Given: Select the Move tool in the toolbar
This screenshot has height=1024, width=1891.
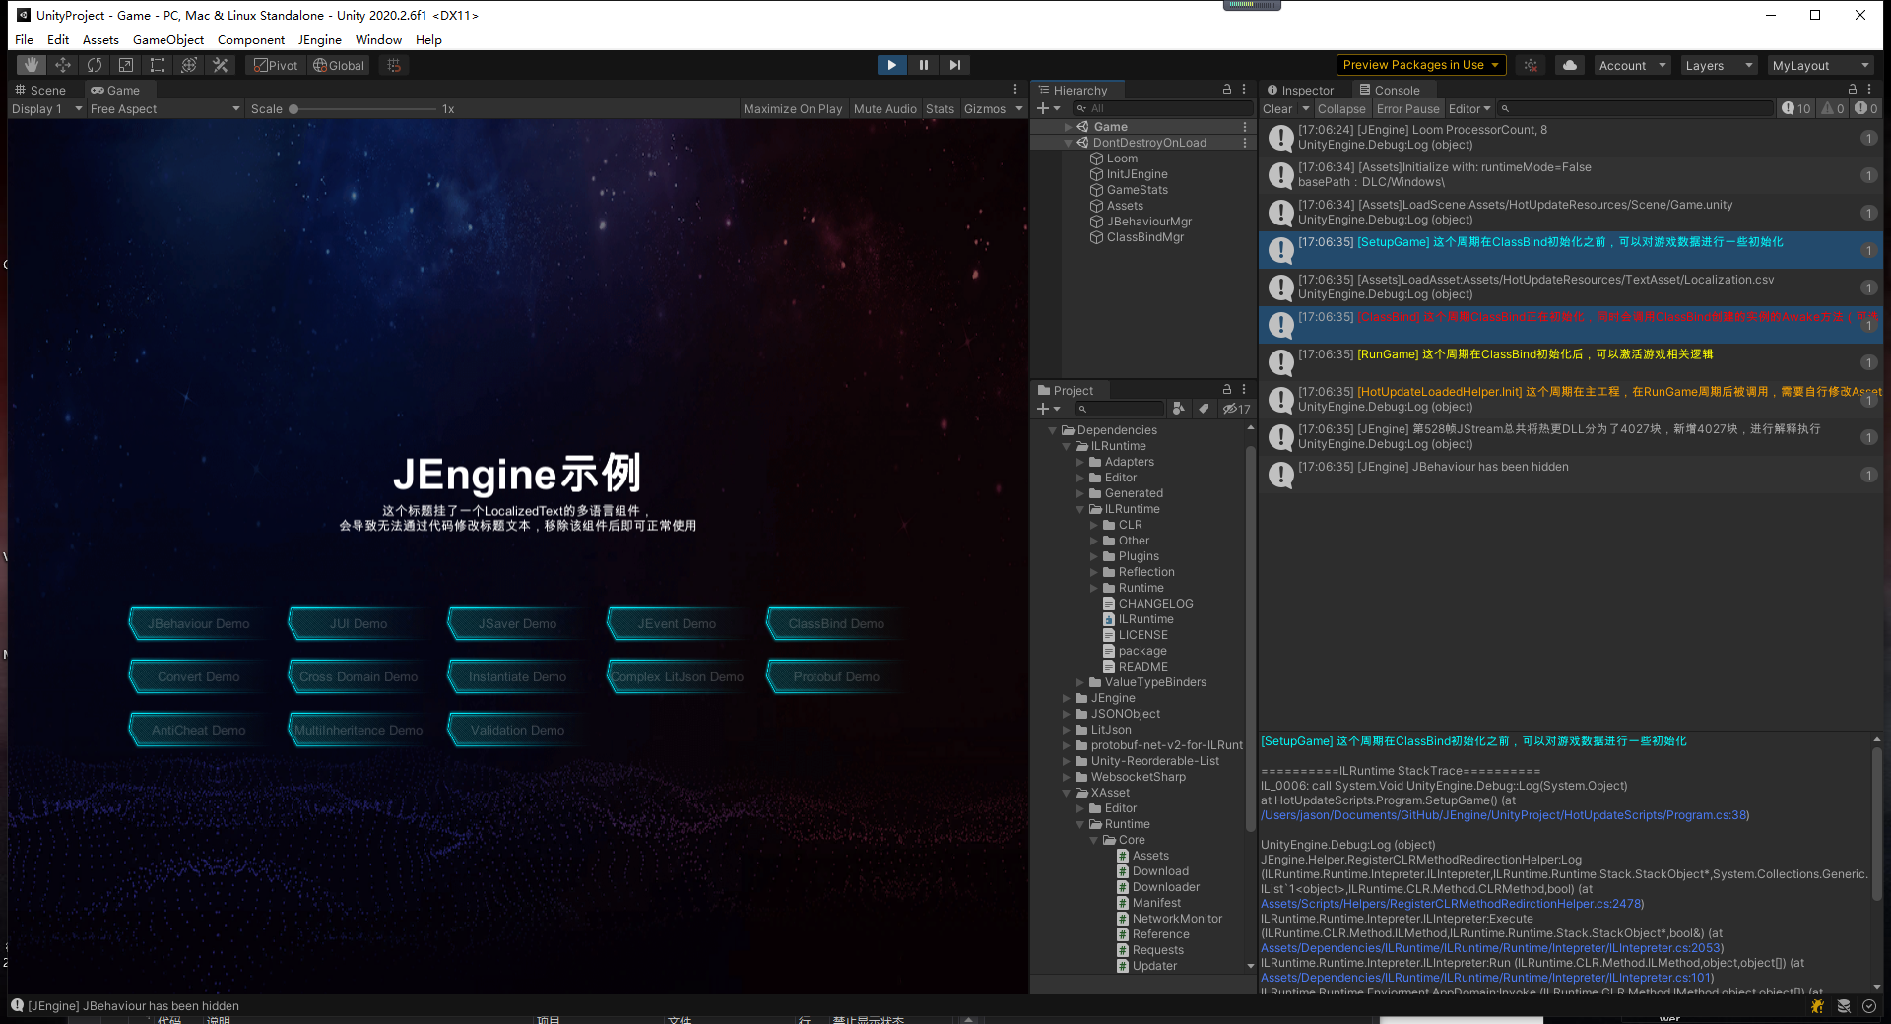Looking at the screenshot, I should pos(63,64).
